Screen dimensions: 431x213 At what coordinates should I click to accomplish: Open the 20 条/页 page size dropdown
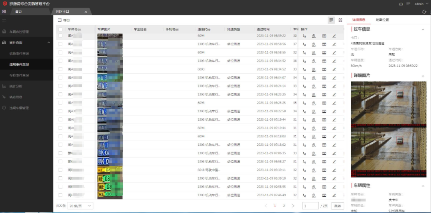(x=80, y=206)
